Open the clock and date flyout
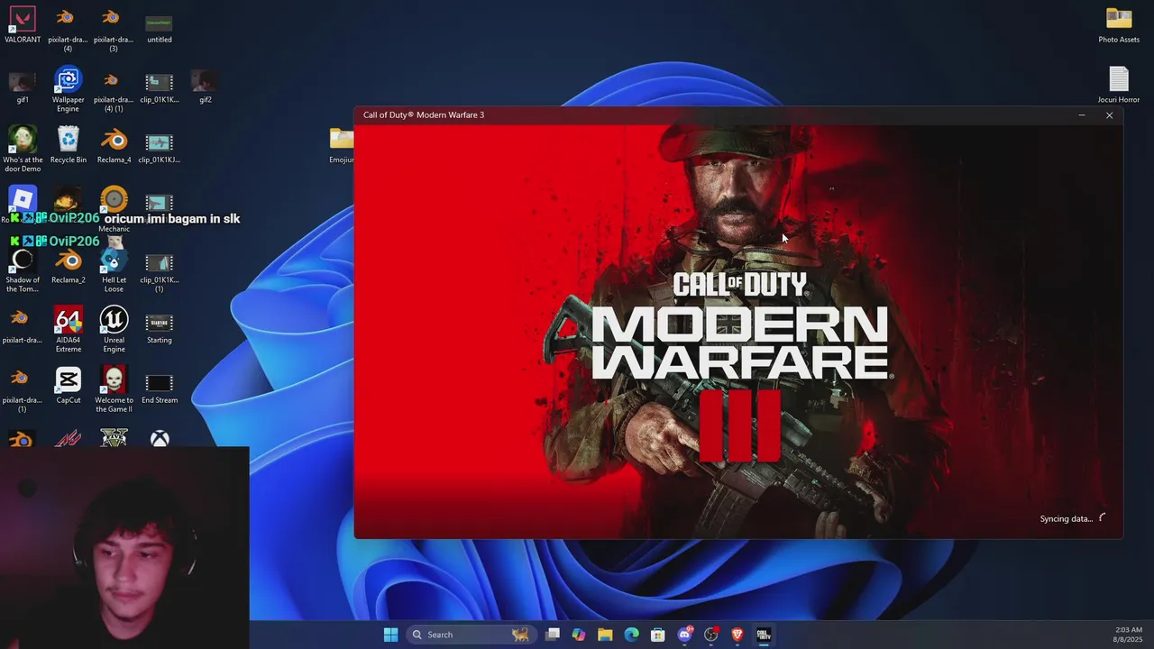The image size is (1154, 649). pos(1128,635)
